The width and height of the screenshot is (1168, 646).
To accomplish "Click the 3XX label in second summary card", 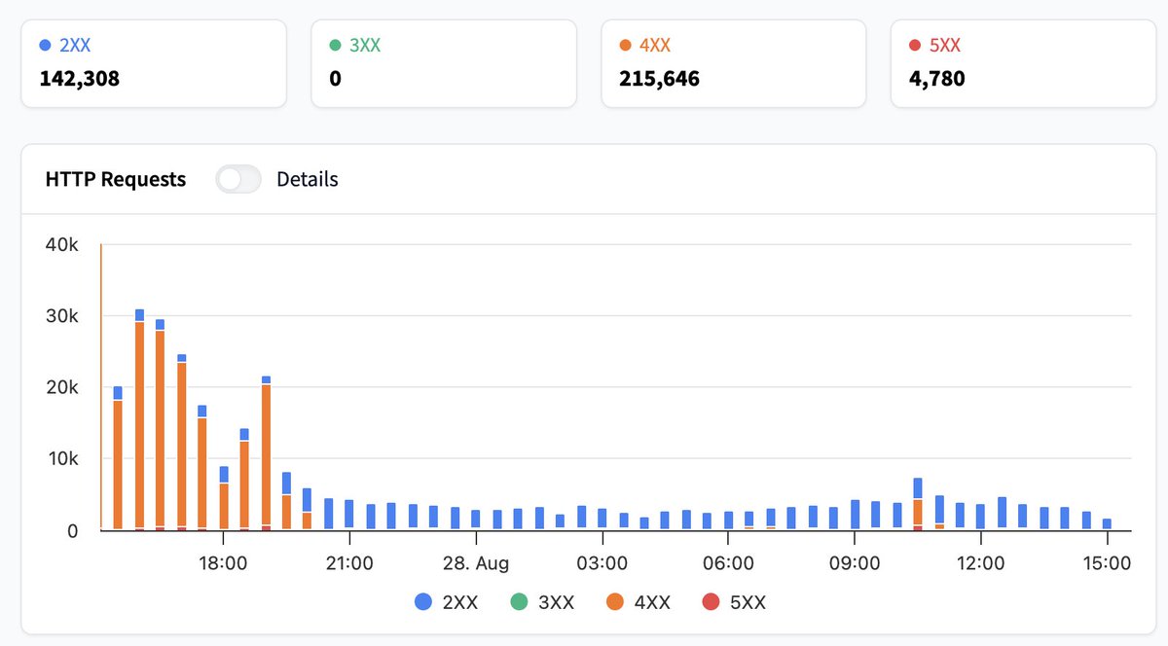I will point(365,45).
